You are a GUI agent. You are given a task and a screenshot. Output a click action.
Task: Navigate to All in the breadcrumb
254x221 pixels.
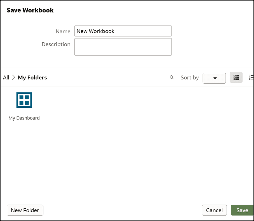click(6, 77)
